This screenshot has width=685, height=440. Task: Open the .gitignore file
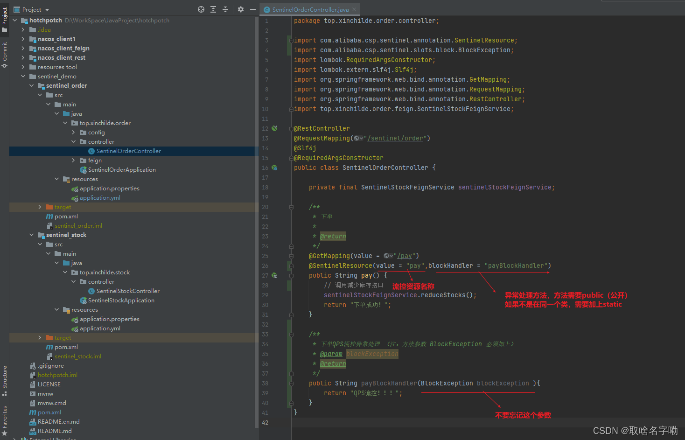tap(51, 366)
